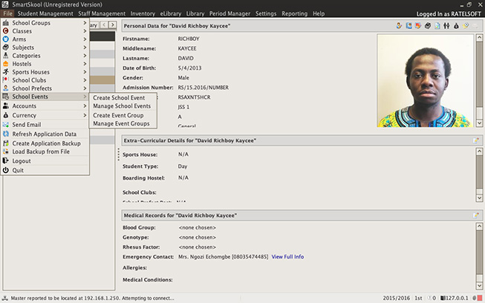Click the edit student icon with pencil
The height and width of the screenshot is (303, 485).
click(x=399, y=26)
